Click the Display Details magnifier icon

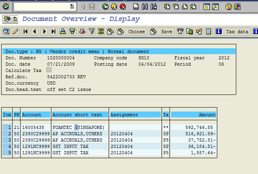(x=6, y=32)
